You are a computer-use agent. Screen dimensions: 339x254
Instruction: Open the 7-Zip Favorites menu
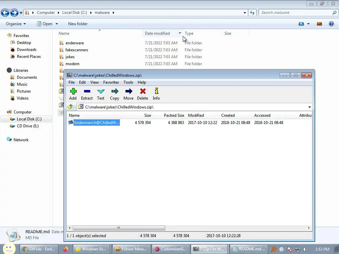[x=111, y=82]
